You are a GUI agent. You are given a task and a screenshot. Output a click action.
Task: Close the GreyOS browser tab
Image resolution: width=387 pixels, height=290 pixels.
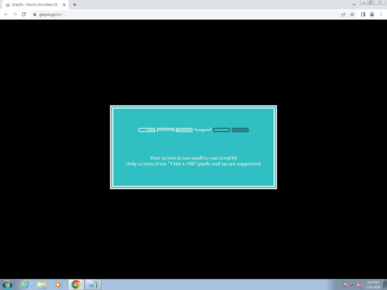[64, 5]
